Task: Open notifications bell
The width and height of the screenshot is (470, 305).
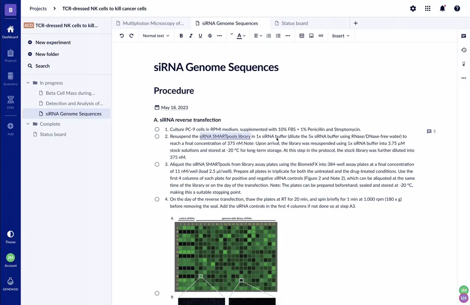Action: pos(443,8)
